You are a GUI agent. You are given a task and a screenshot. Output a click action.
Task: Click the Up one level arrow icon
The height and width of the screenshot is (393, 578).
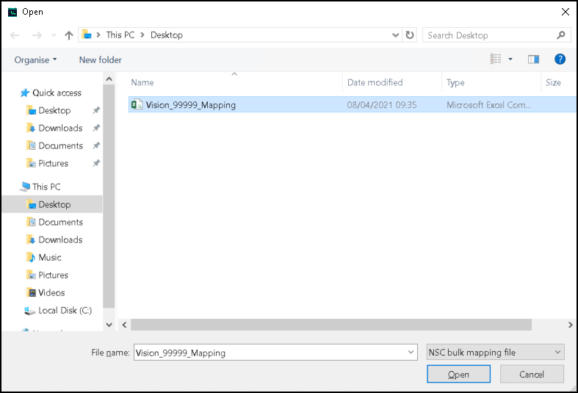[x=69, y=35]
